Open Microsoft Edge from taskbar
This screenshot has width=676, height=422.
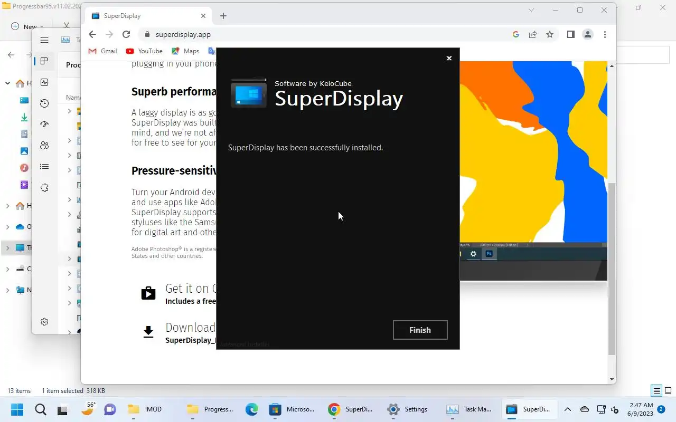pyautogui.click(x=251, y=409)
